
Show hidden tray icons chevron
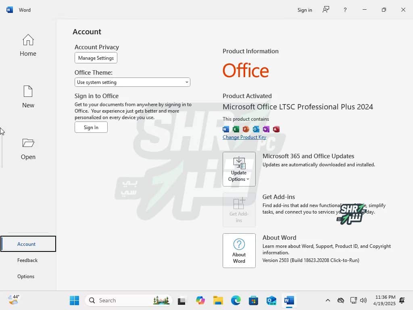[x=328, y=300]
